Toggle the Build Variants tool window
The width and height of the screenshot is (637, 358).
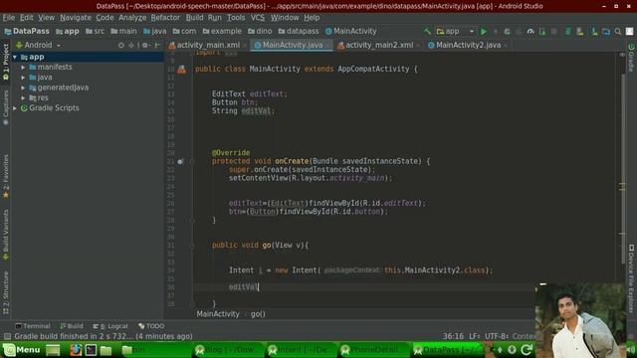(6, 235)
